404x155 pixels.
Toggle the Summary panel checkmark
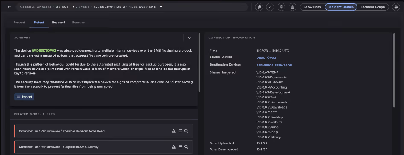click(190, 38)
